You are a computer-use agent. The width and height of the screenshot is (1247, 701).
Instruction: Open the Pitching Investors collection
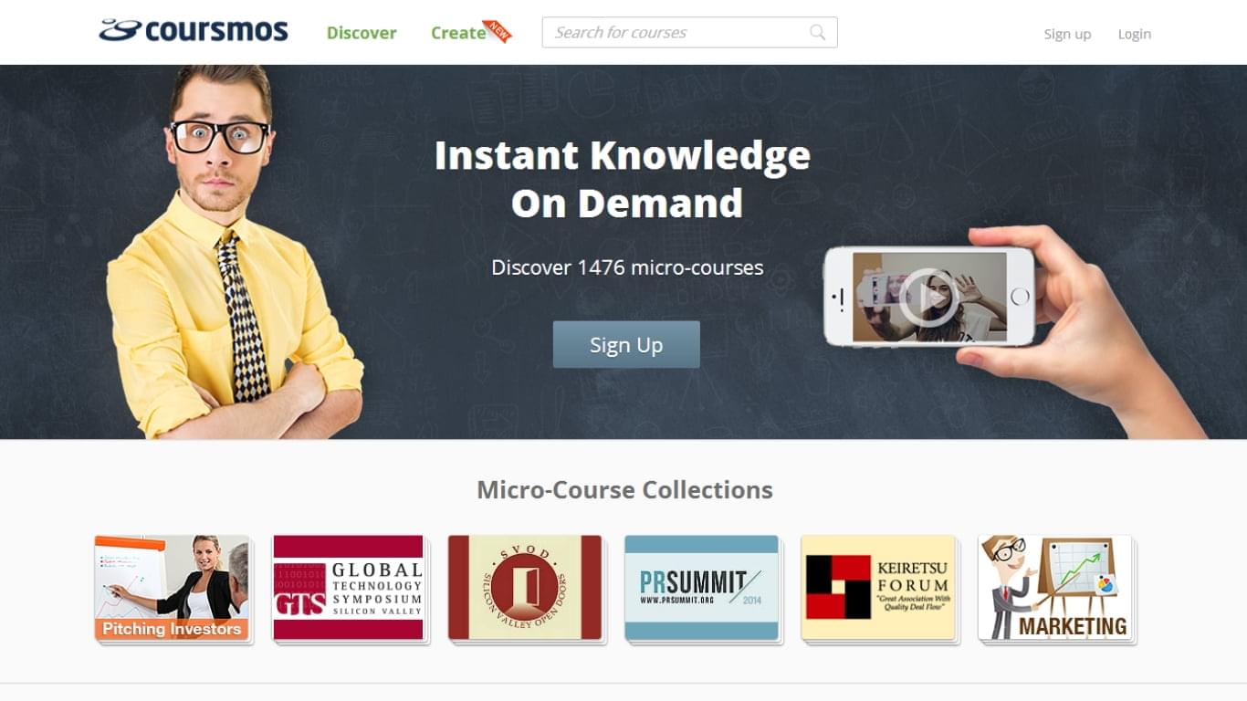(x=173, y=589)
